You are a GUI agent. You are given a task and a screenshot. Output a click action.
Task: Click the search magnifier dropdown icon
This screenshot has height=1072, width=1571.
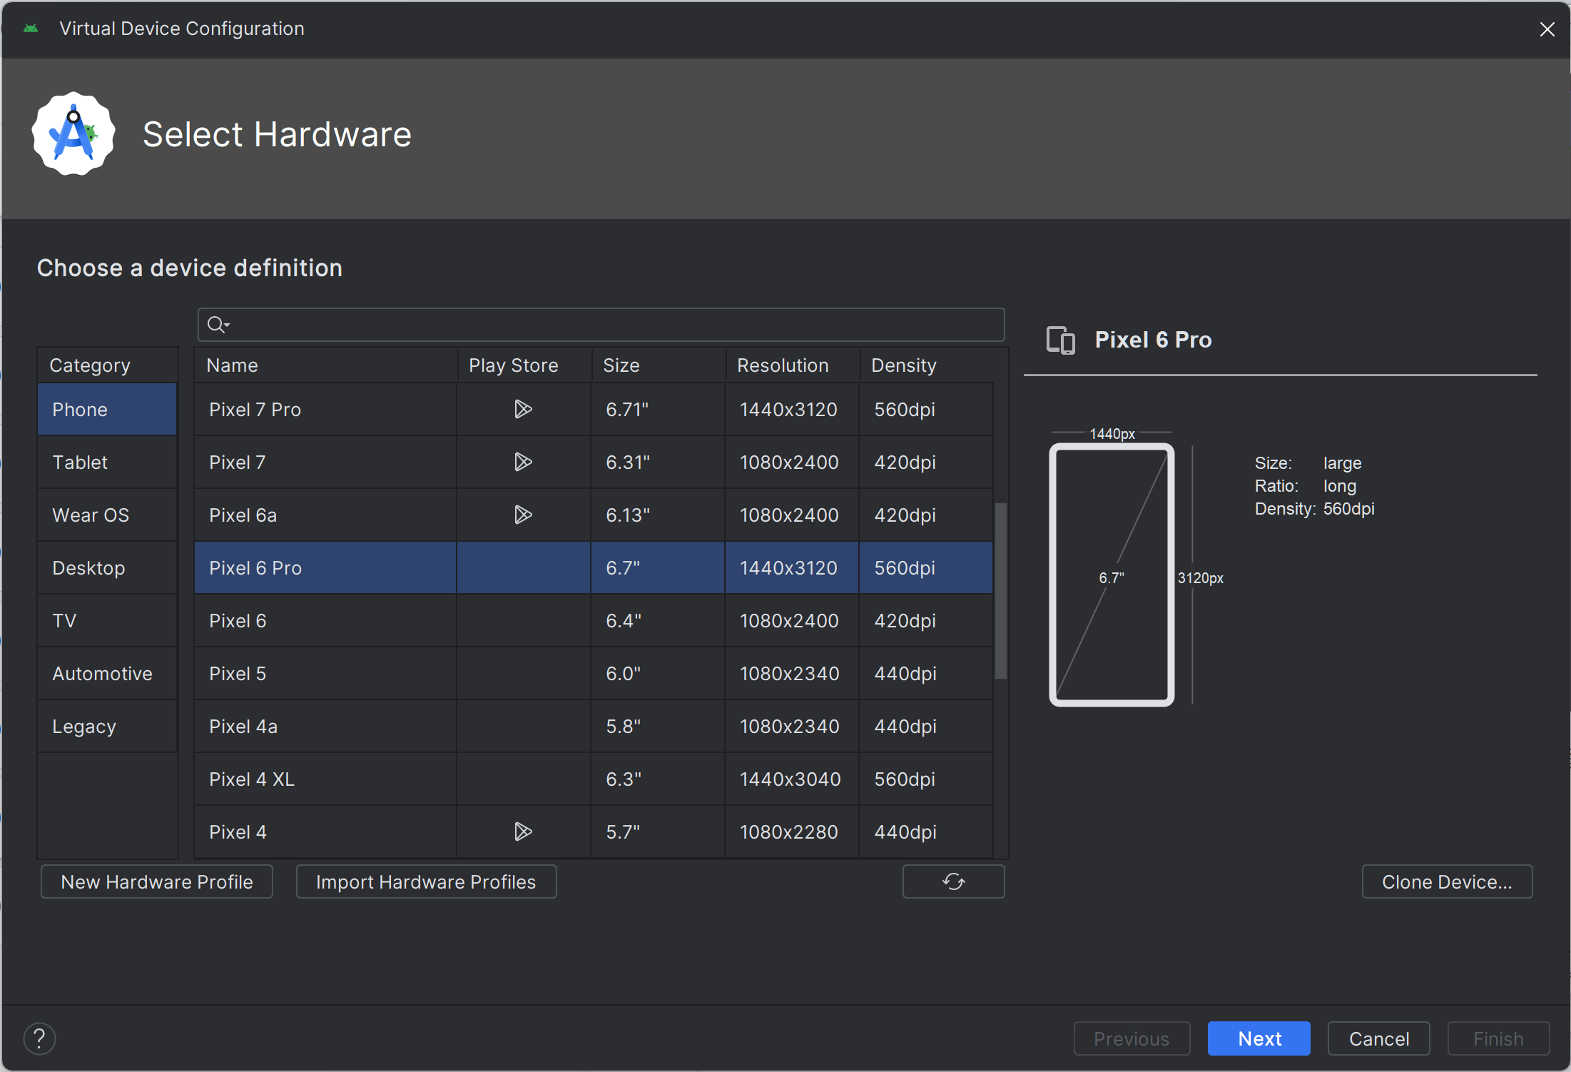[x=218, y=325]
